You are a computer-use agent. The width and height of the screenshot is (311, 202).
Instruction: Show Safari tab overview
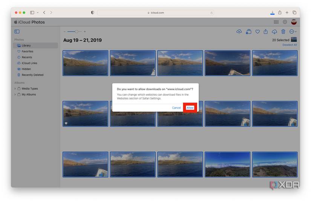(x=294, y=12)
